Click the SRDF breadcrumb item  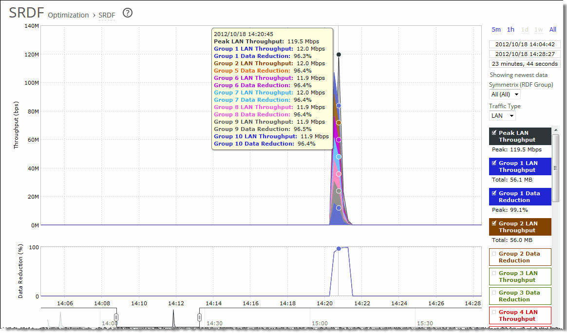pos(107,15)
